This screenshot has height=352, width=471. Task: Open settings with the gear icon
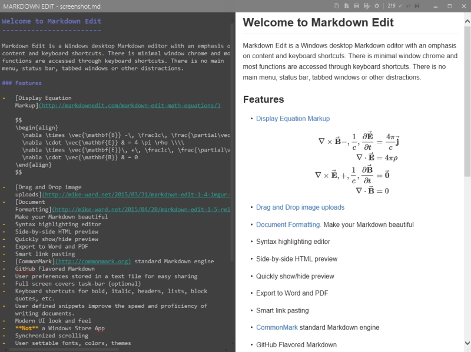pos(377,6)
